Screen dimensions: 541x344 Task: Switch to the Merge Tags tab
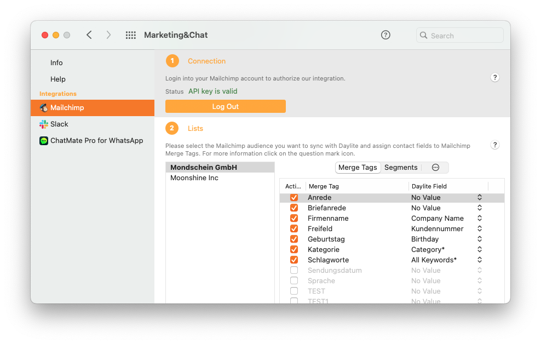358,167
